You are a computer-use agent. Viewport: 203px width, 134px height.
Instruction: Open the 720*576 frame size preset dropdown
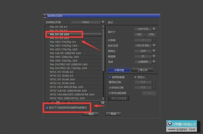(145, 29)
